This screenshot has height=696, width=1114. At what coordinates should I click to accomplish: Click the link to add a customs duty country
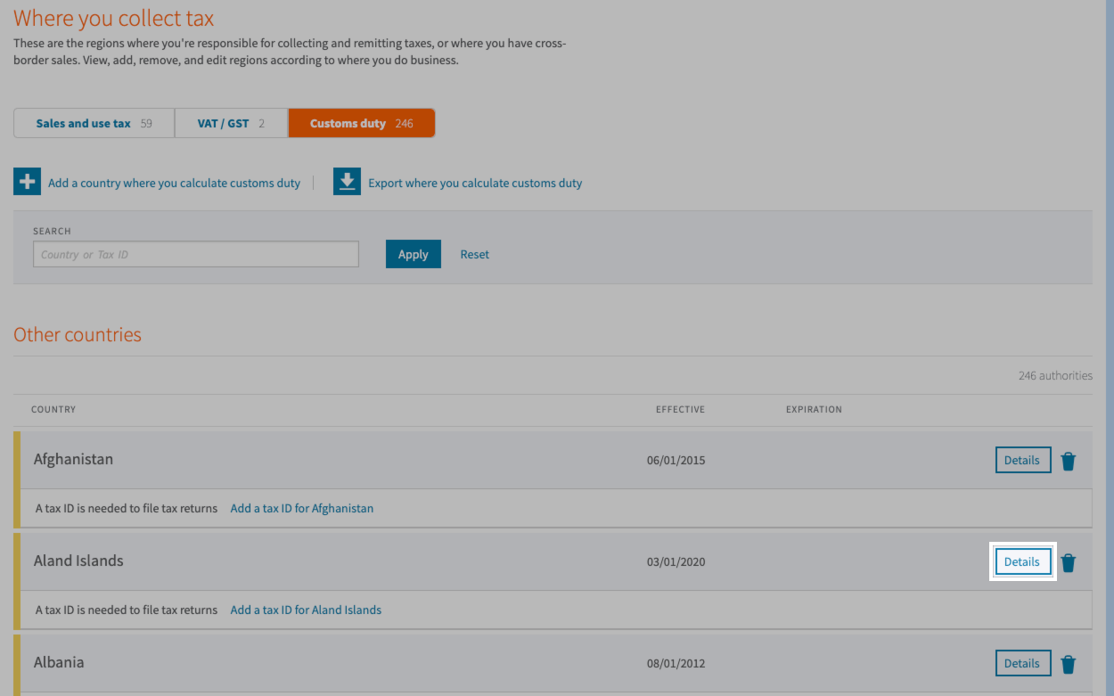174,183
